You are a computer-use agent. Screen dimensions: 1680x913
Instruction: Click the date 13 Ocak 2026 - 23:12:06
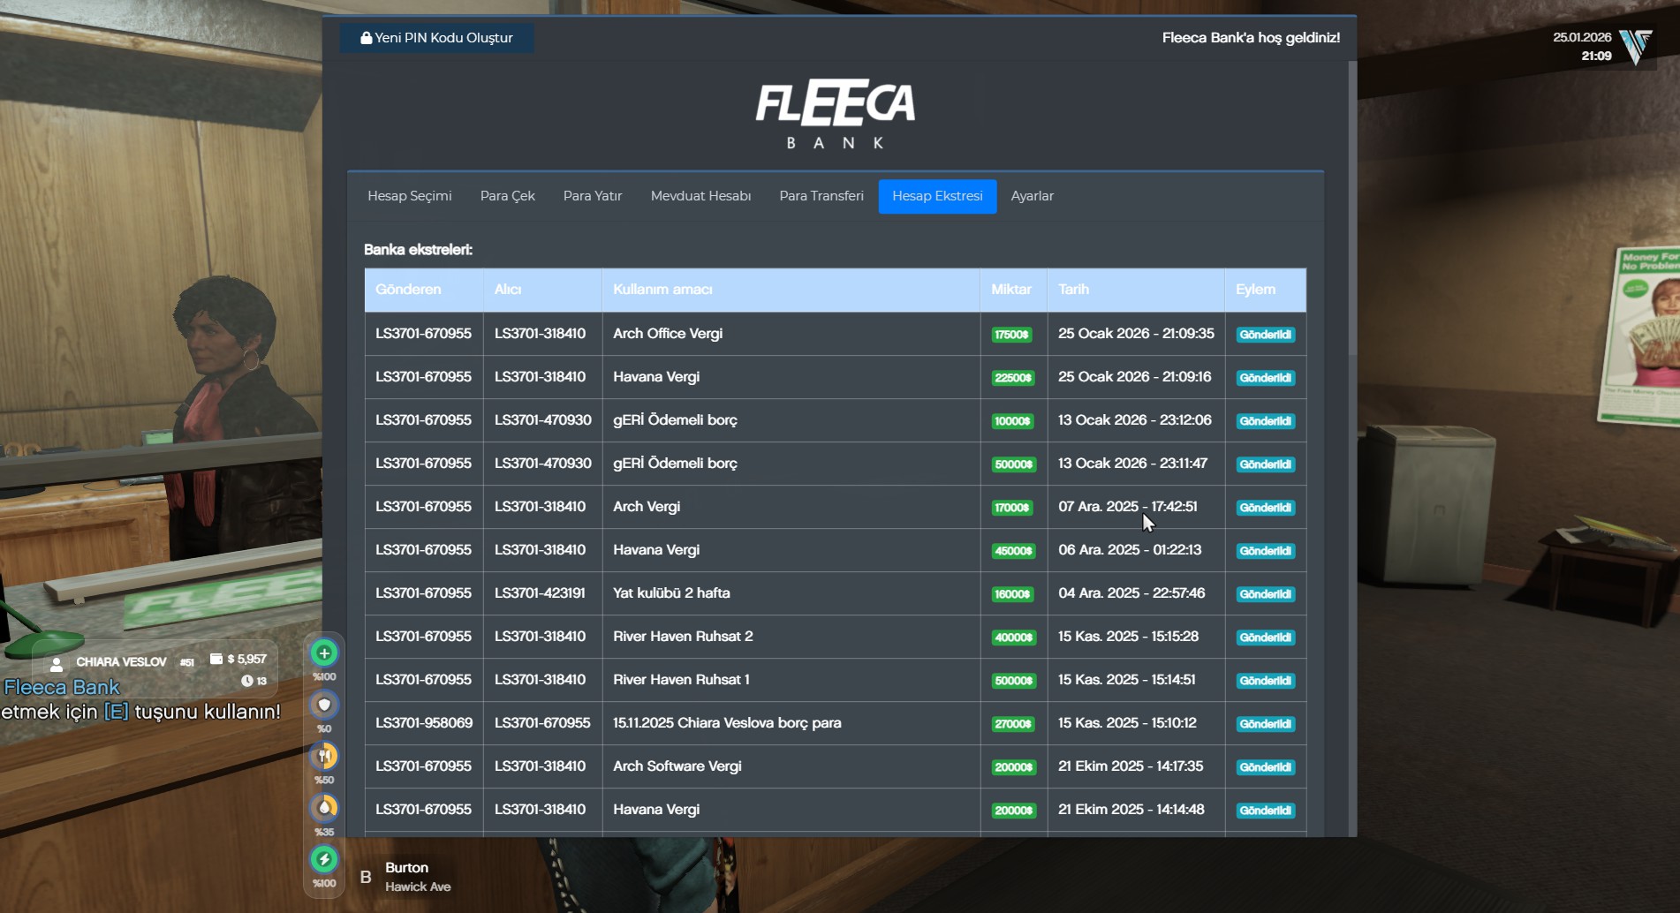click(1135, 420)
